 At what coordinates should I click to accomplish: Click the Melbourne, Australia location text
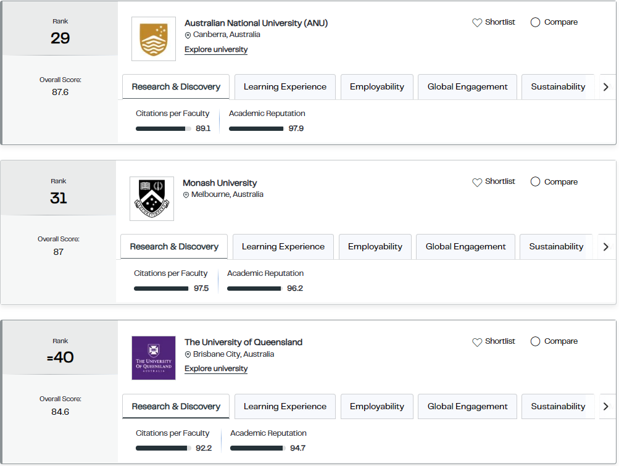pyautogui.click(x=227, y=194)
